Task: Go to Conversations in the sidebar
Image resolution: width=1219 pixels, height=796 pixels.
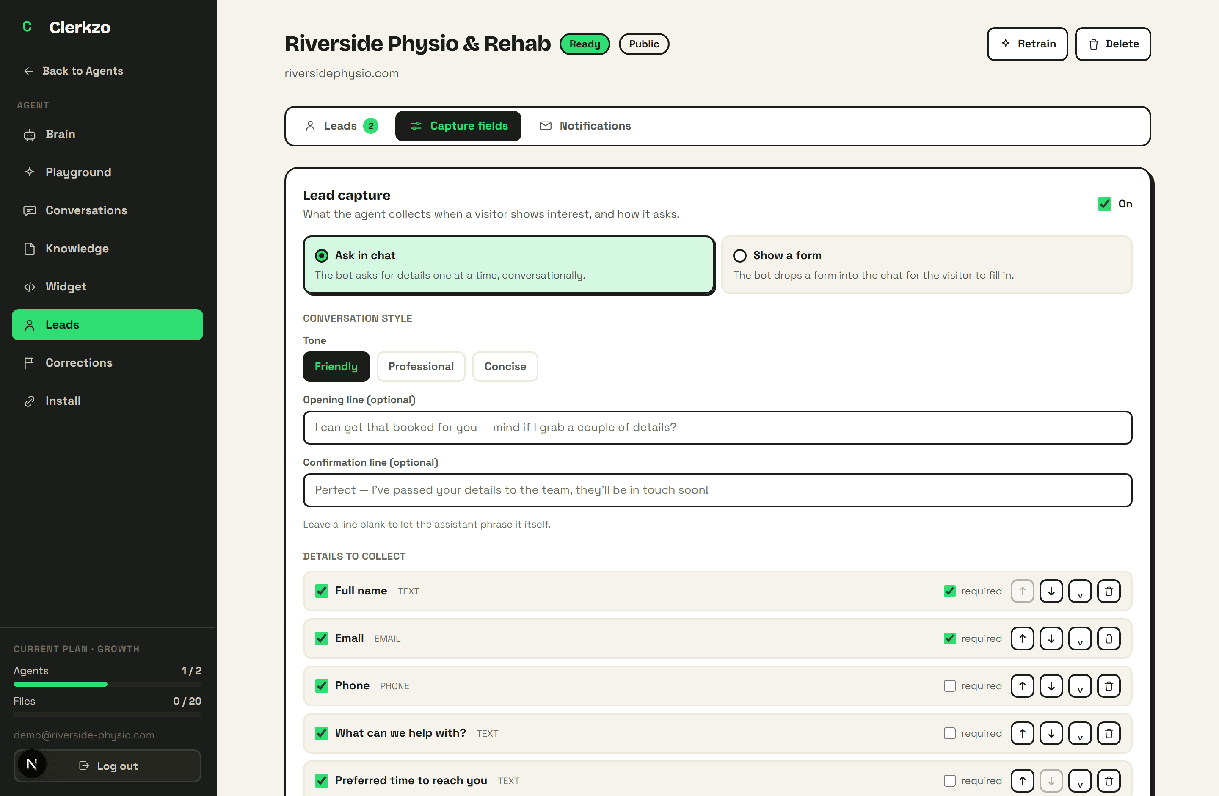Action: (x=108, y=210)
